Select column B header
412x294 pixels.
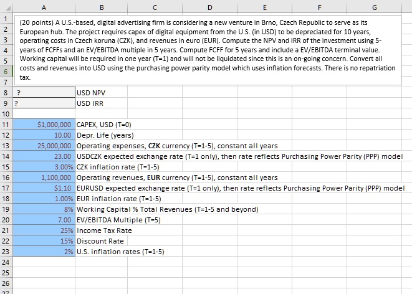click(x=102, y=7)
